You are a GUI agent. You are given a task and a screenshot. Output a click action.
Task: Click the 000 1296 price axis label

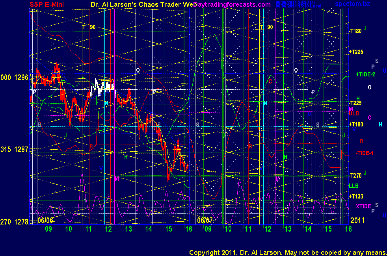[14, 78]
